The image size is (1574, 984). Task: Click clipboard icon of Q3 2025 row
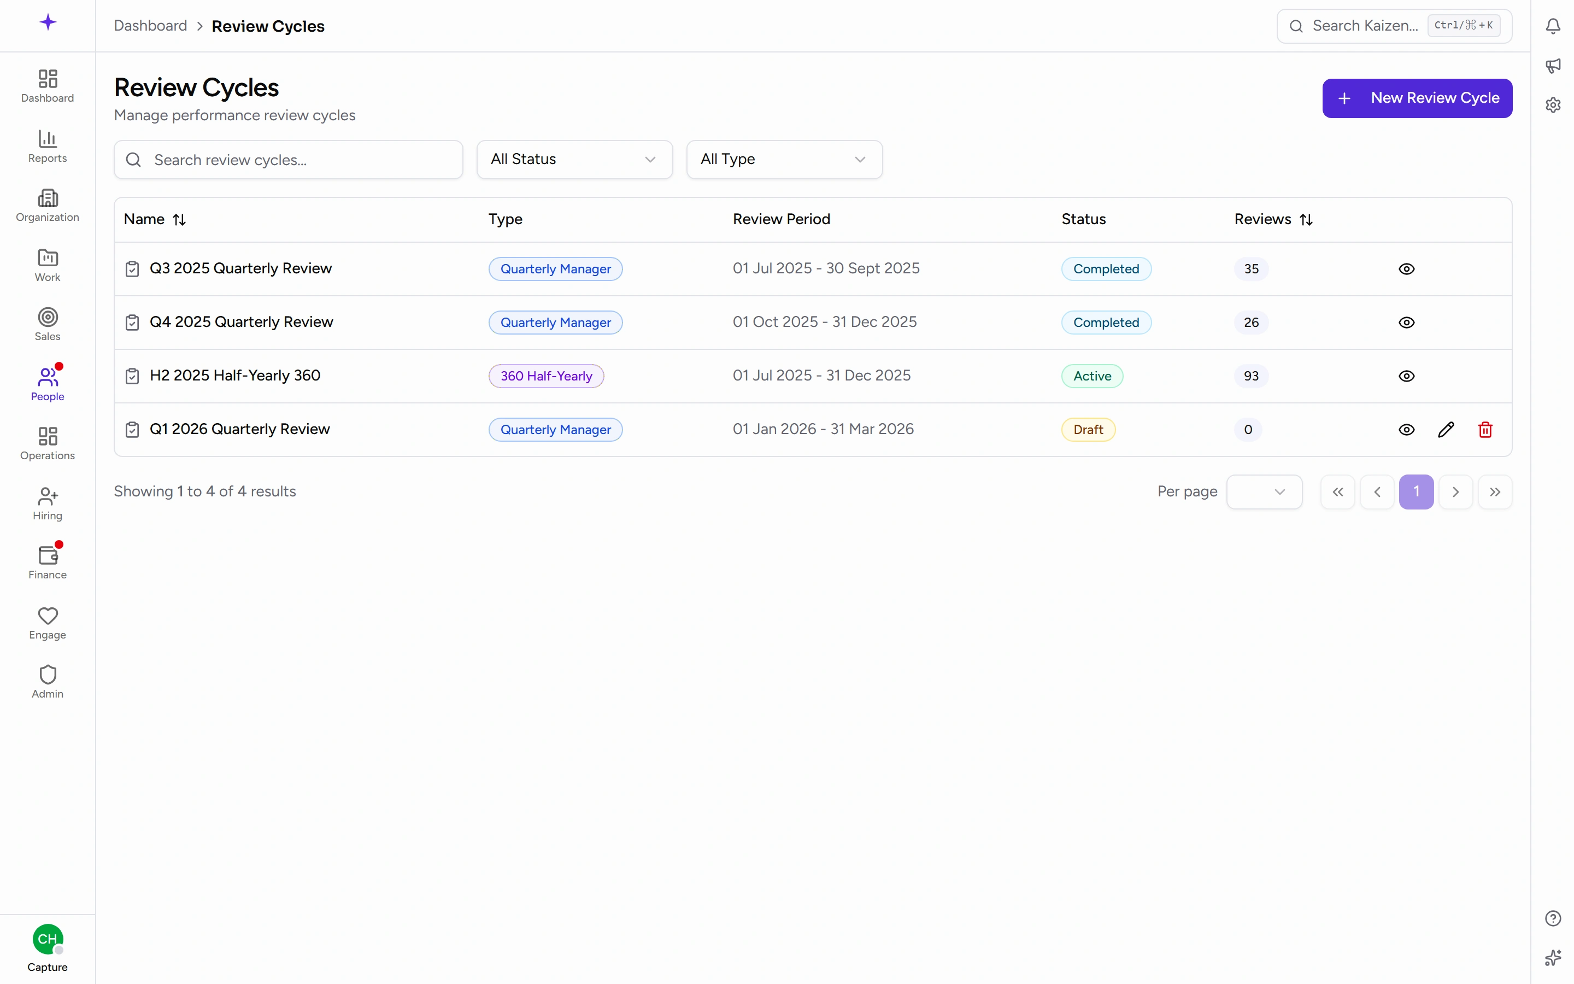pos(132,269)
